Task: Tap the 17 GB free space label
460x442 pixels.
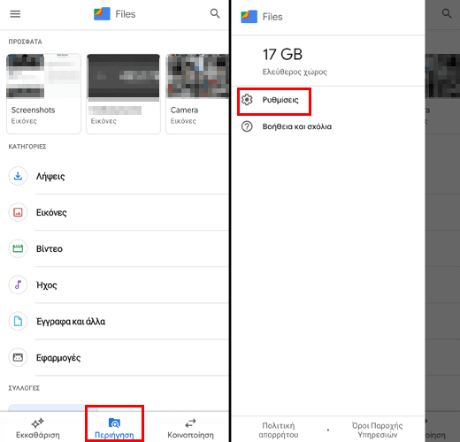Action: point(282,54)
